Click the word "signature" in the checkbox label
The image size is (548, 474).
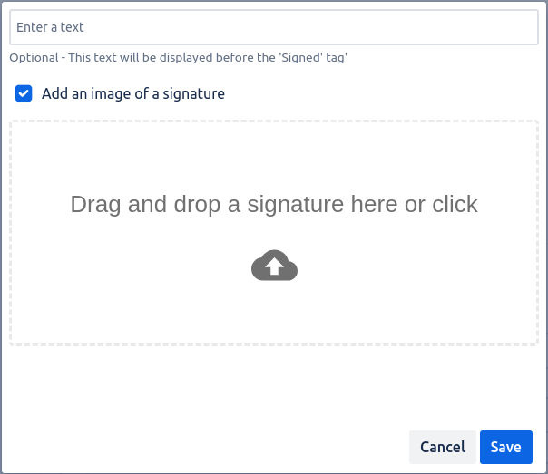pos(192,93)
